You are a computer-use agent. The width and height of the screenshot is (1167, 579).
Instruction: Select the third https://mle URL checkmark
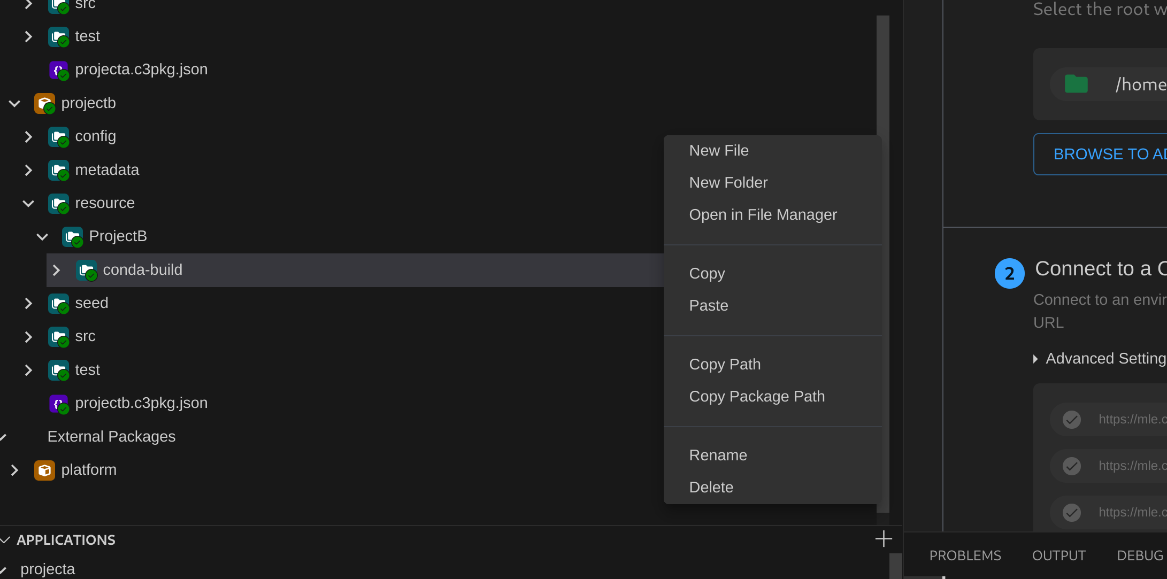tap(1071, 513)
